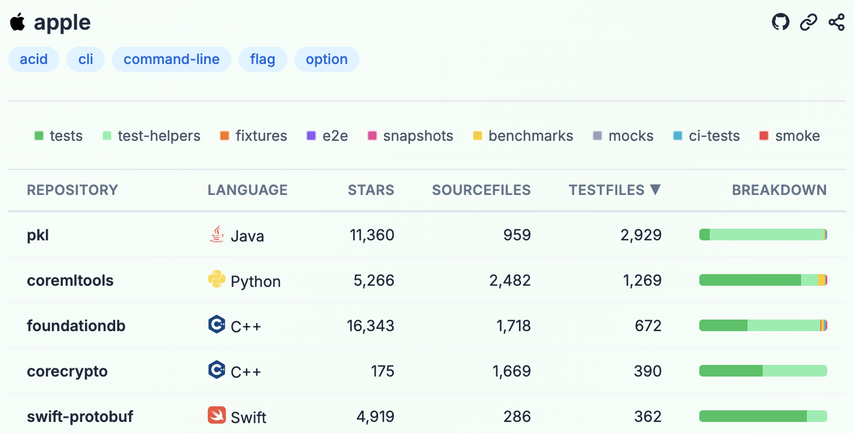Screen dimensions: 854x433
Task: Copy link using the chain icon
Action: 809,23
